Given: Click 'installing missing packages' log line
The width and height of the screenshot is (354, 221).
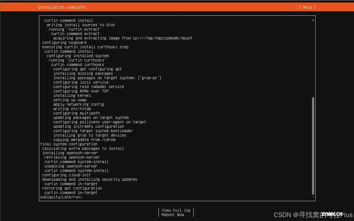Looking at the screenshot, I should click(x=83, y=73).
